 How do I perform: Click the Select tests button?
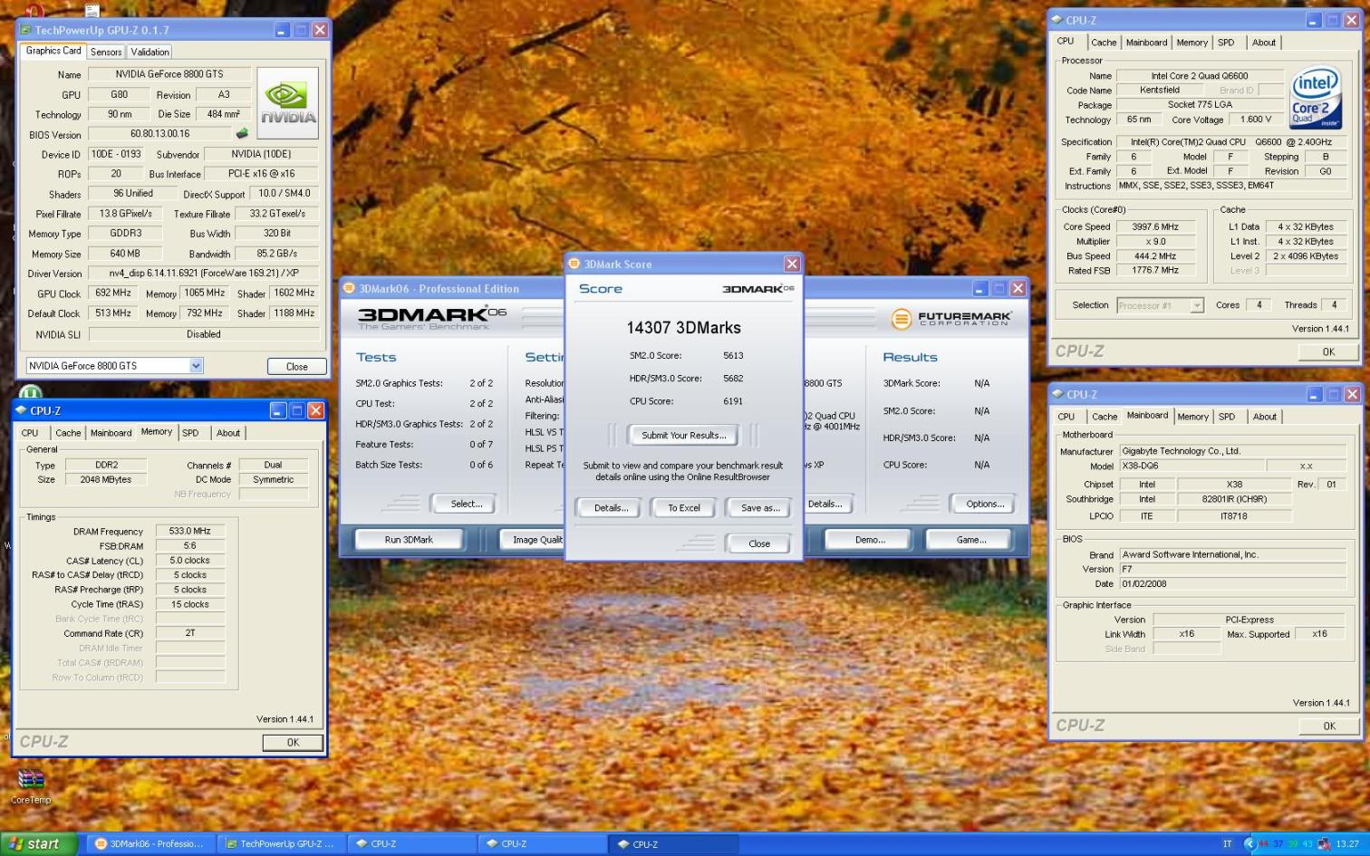[x=466, y=504]
